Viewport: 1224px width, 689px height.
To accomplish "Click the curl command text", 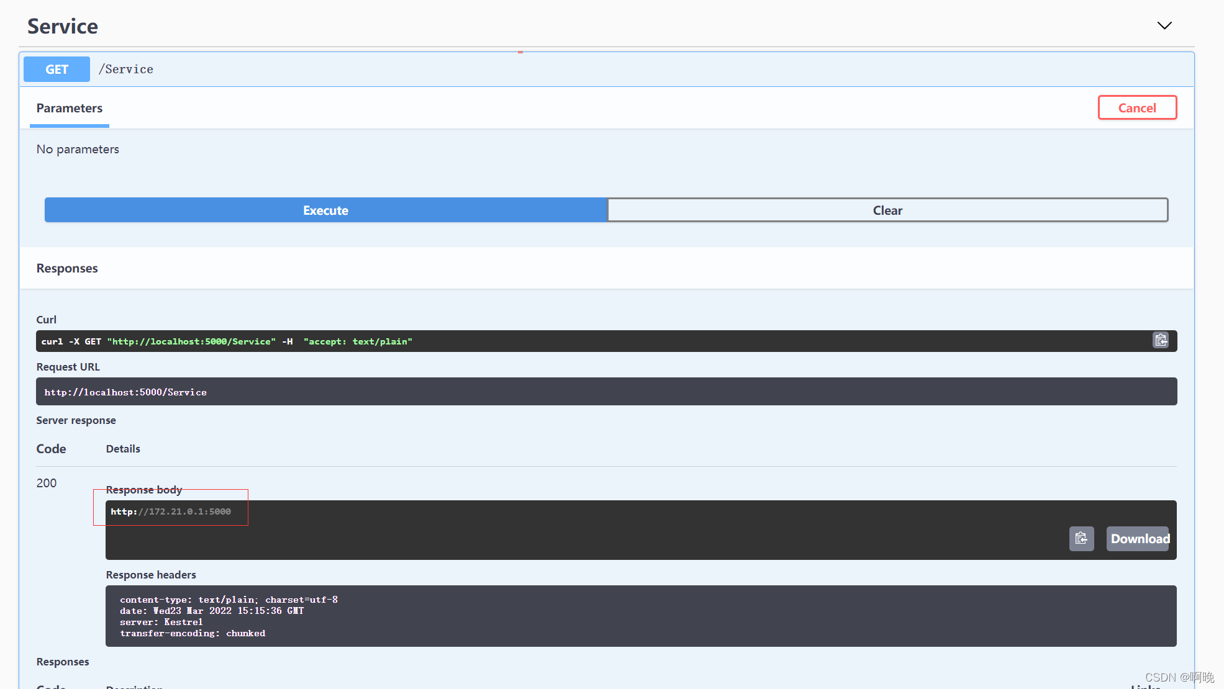I will tap(227, 341).
